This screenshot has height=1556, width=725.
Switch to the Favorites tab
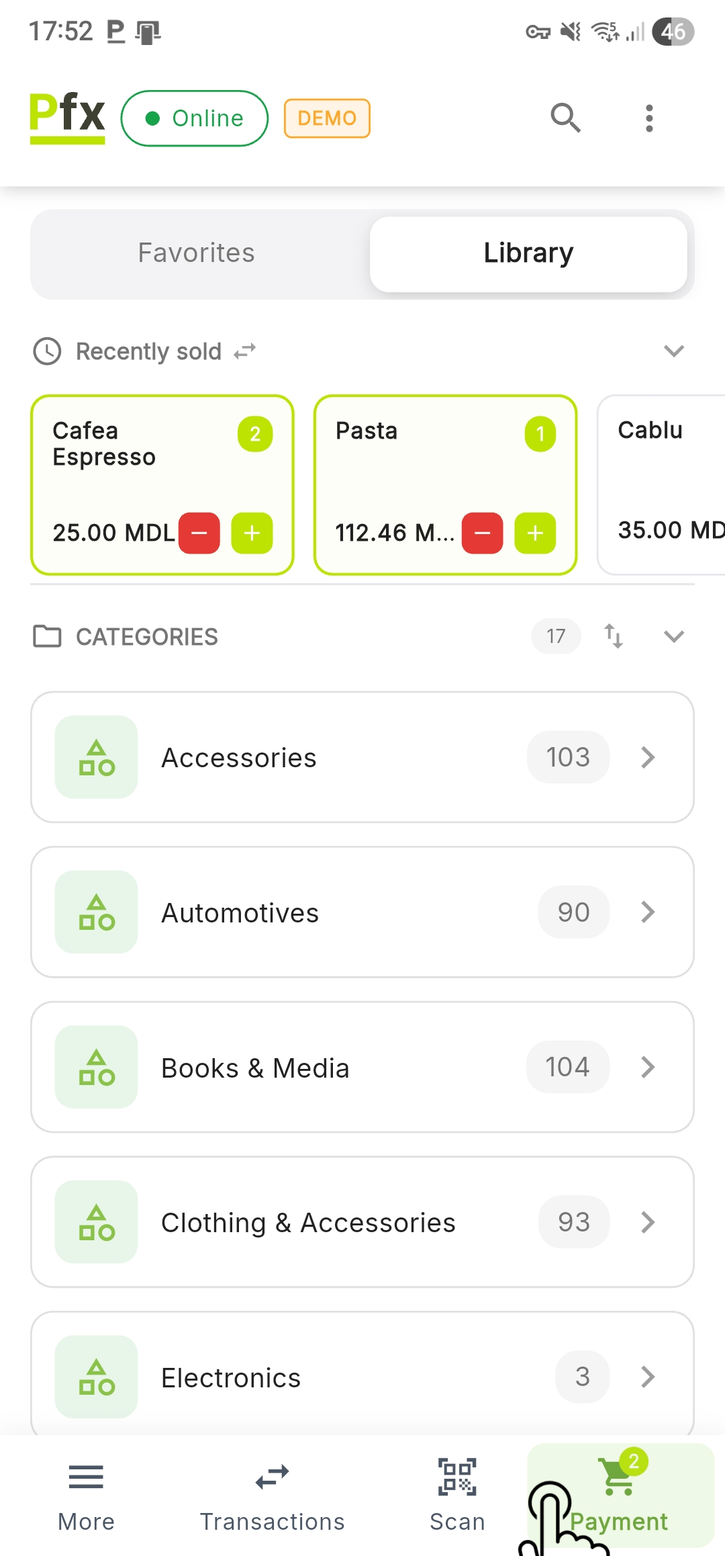pos(196,253)
